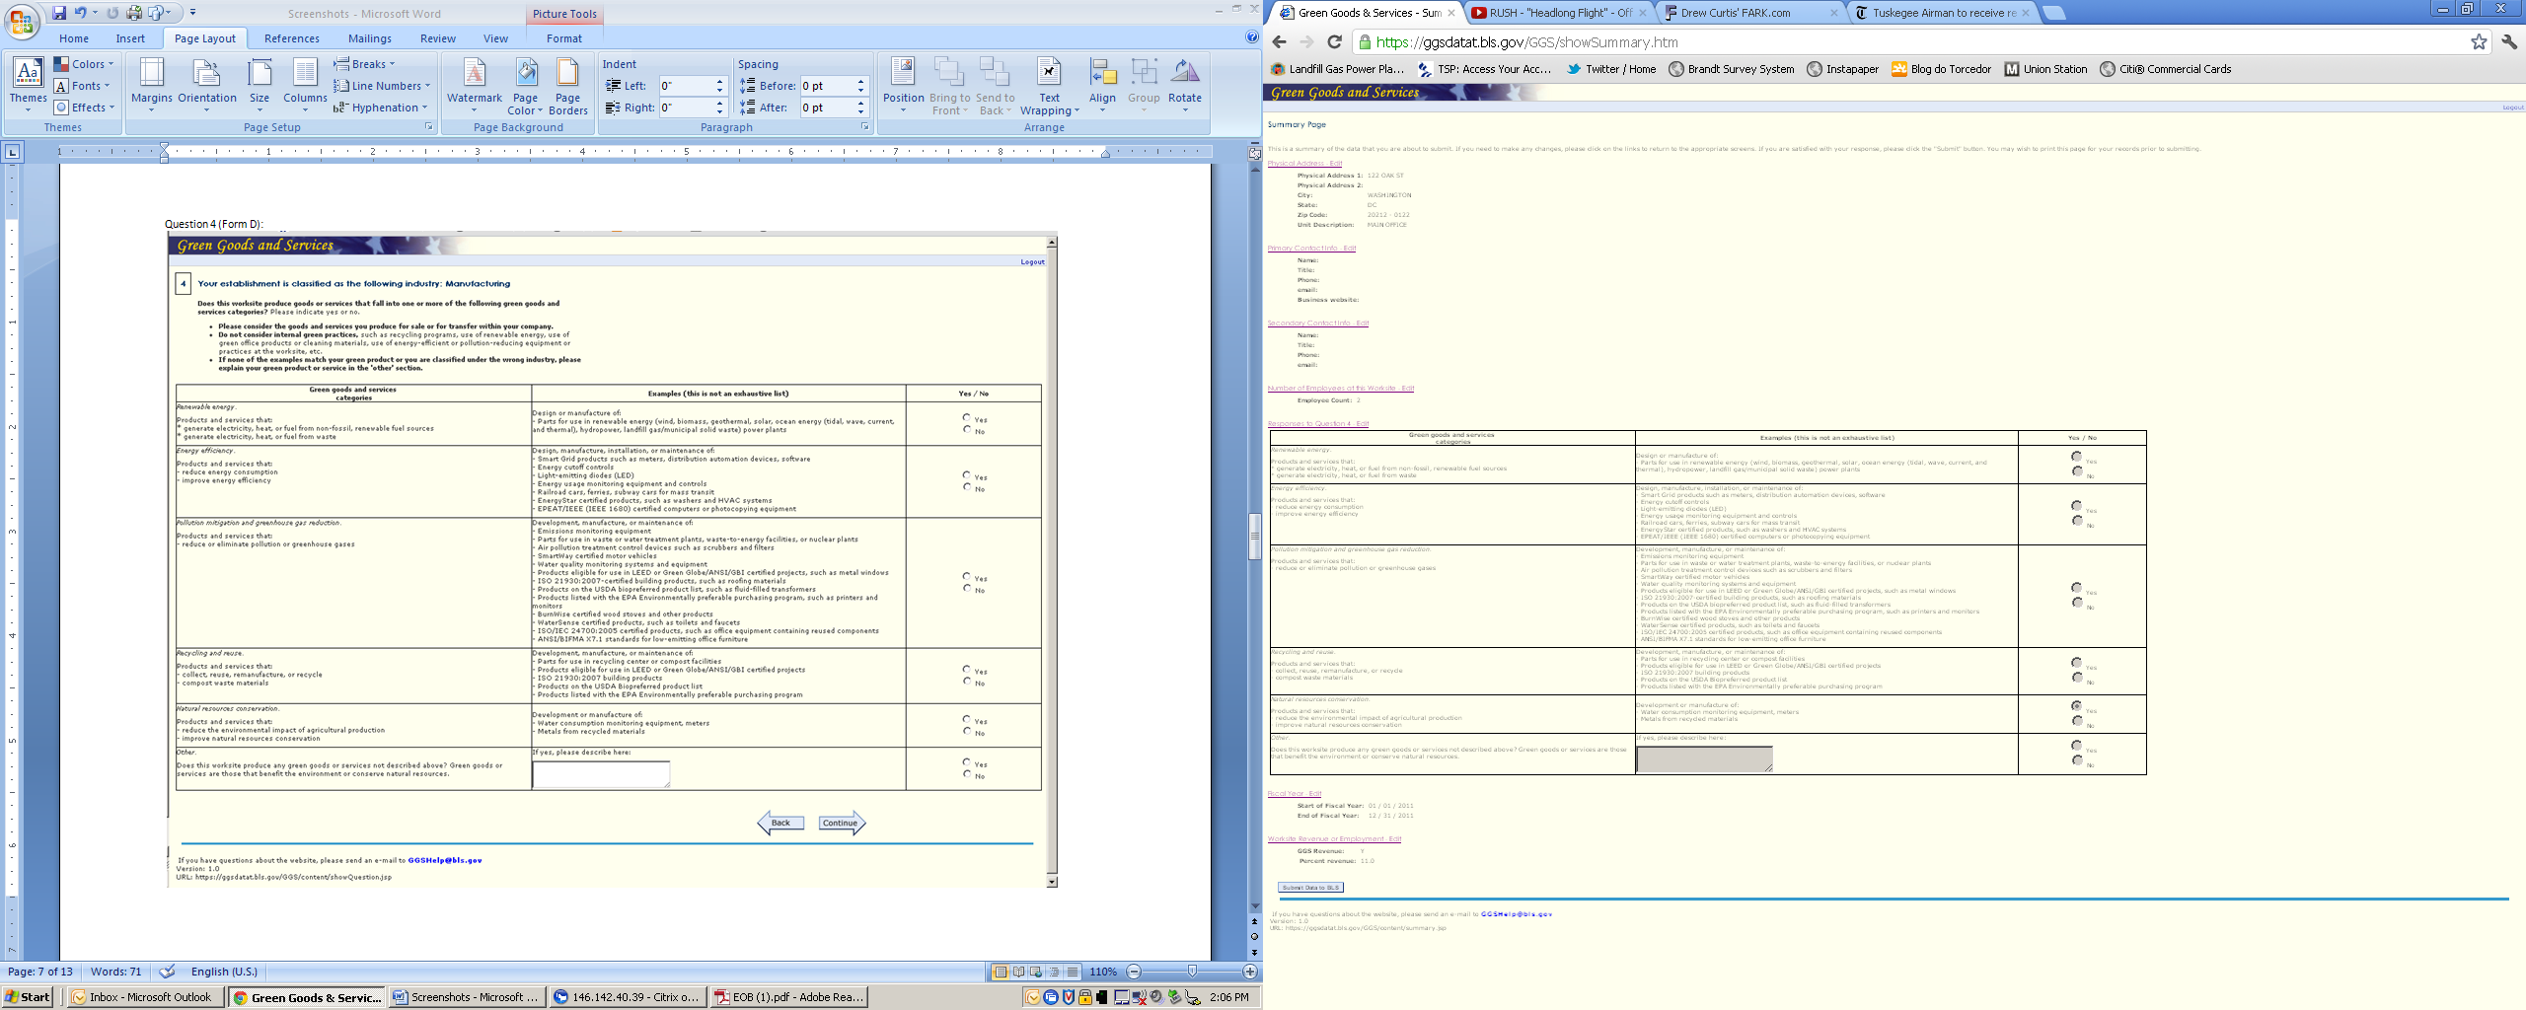2526x1010 pixels.
Task: Open the Chrome wrench settings menu
Action: 2509,41
